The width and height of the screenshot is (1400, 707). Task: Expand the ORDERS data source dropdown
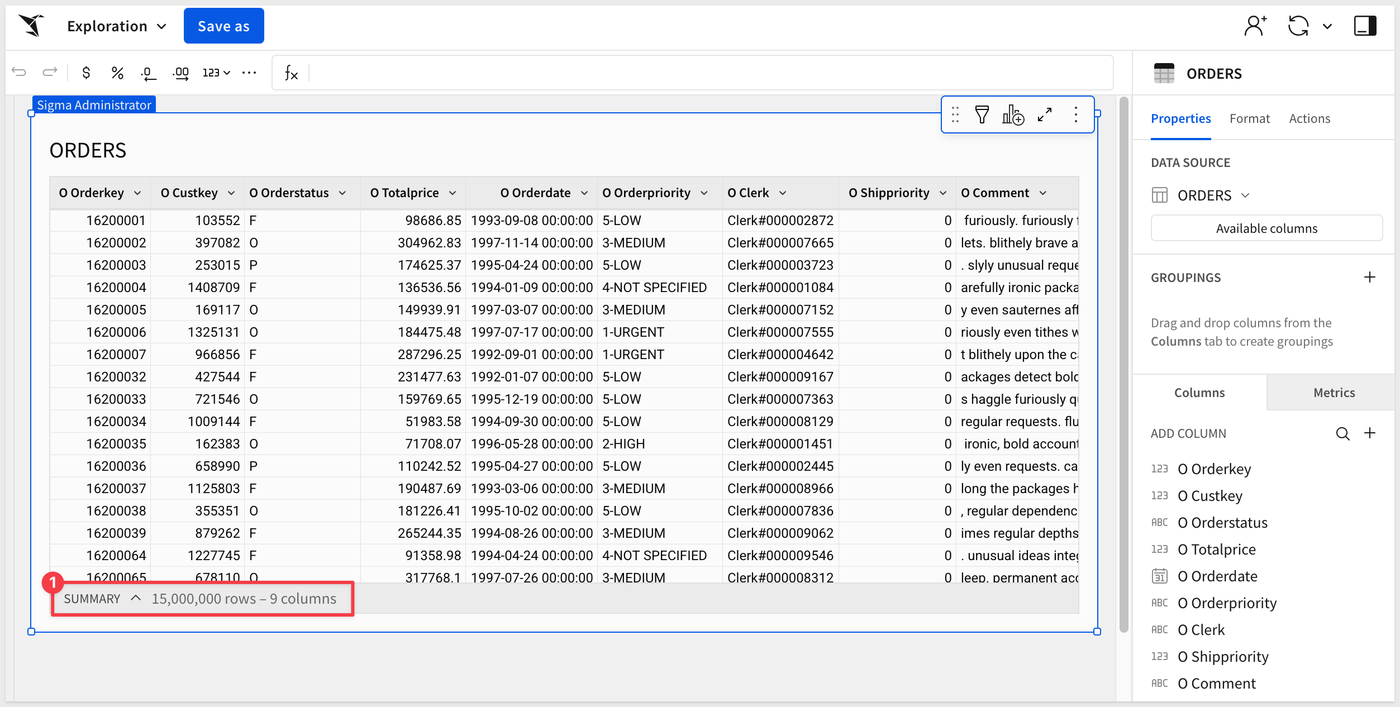1245,195
